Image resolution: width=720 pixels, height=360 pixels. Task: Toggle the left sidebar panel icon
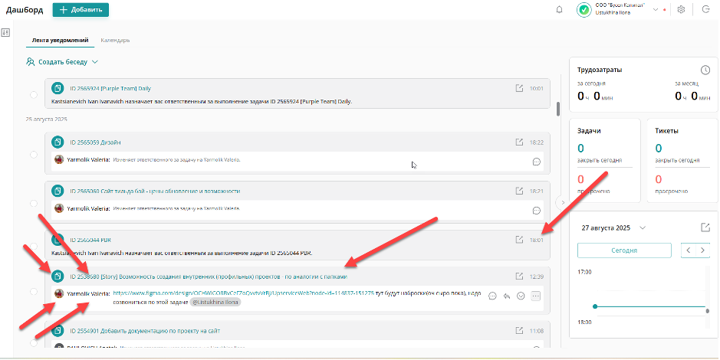click(5, 32)
